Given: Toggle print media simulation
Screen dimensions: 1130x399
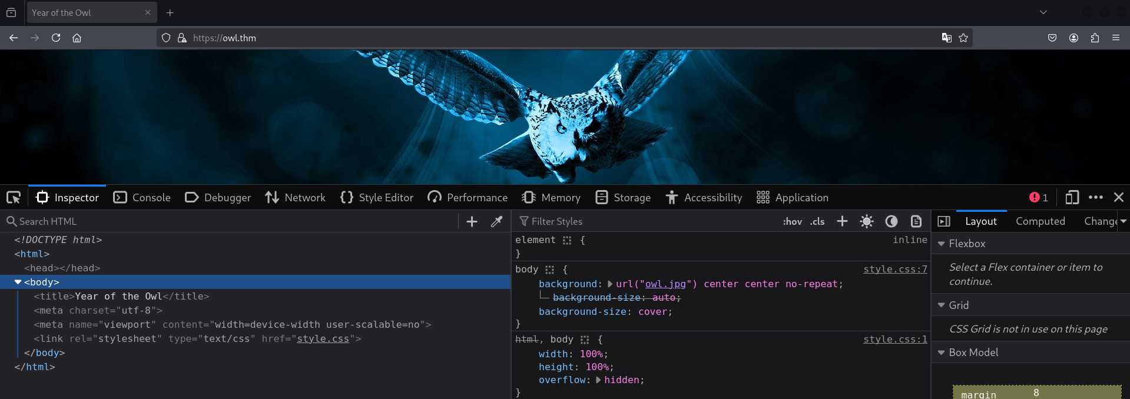Looking at the screenshot, I should pyautogui.click(x=916, y=221).
